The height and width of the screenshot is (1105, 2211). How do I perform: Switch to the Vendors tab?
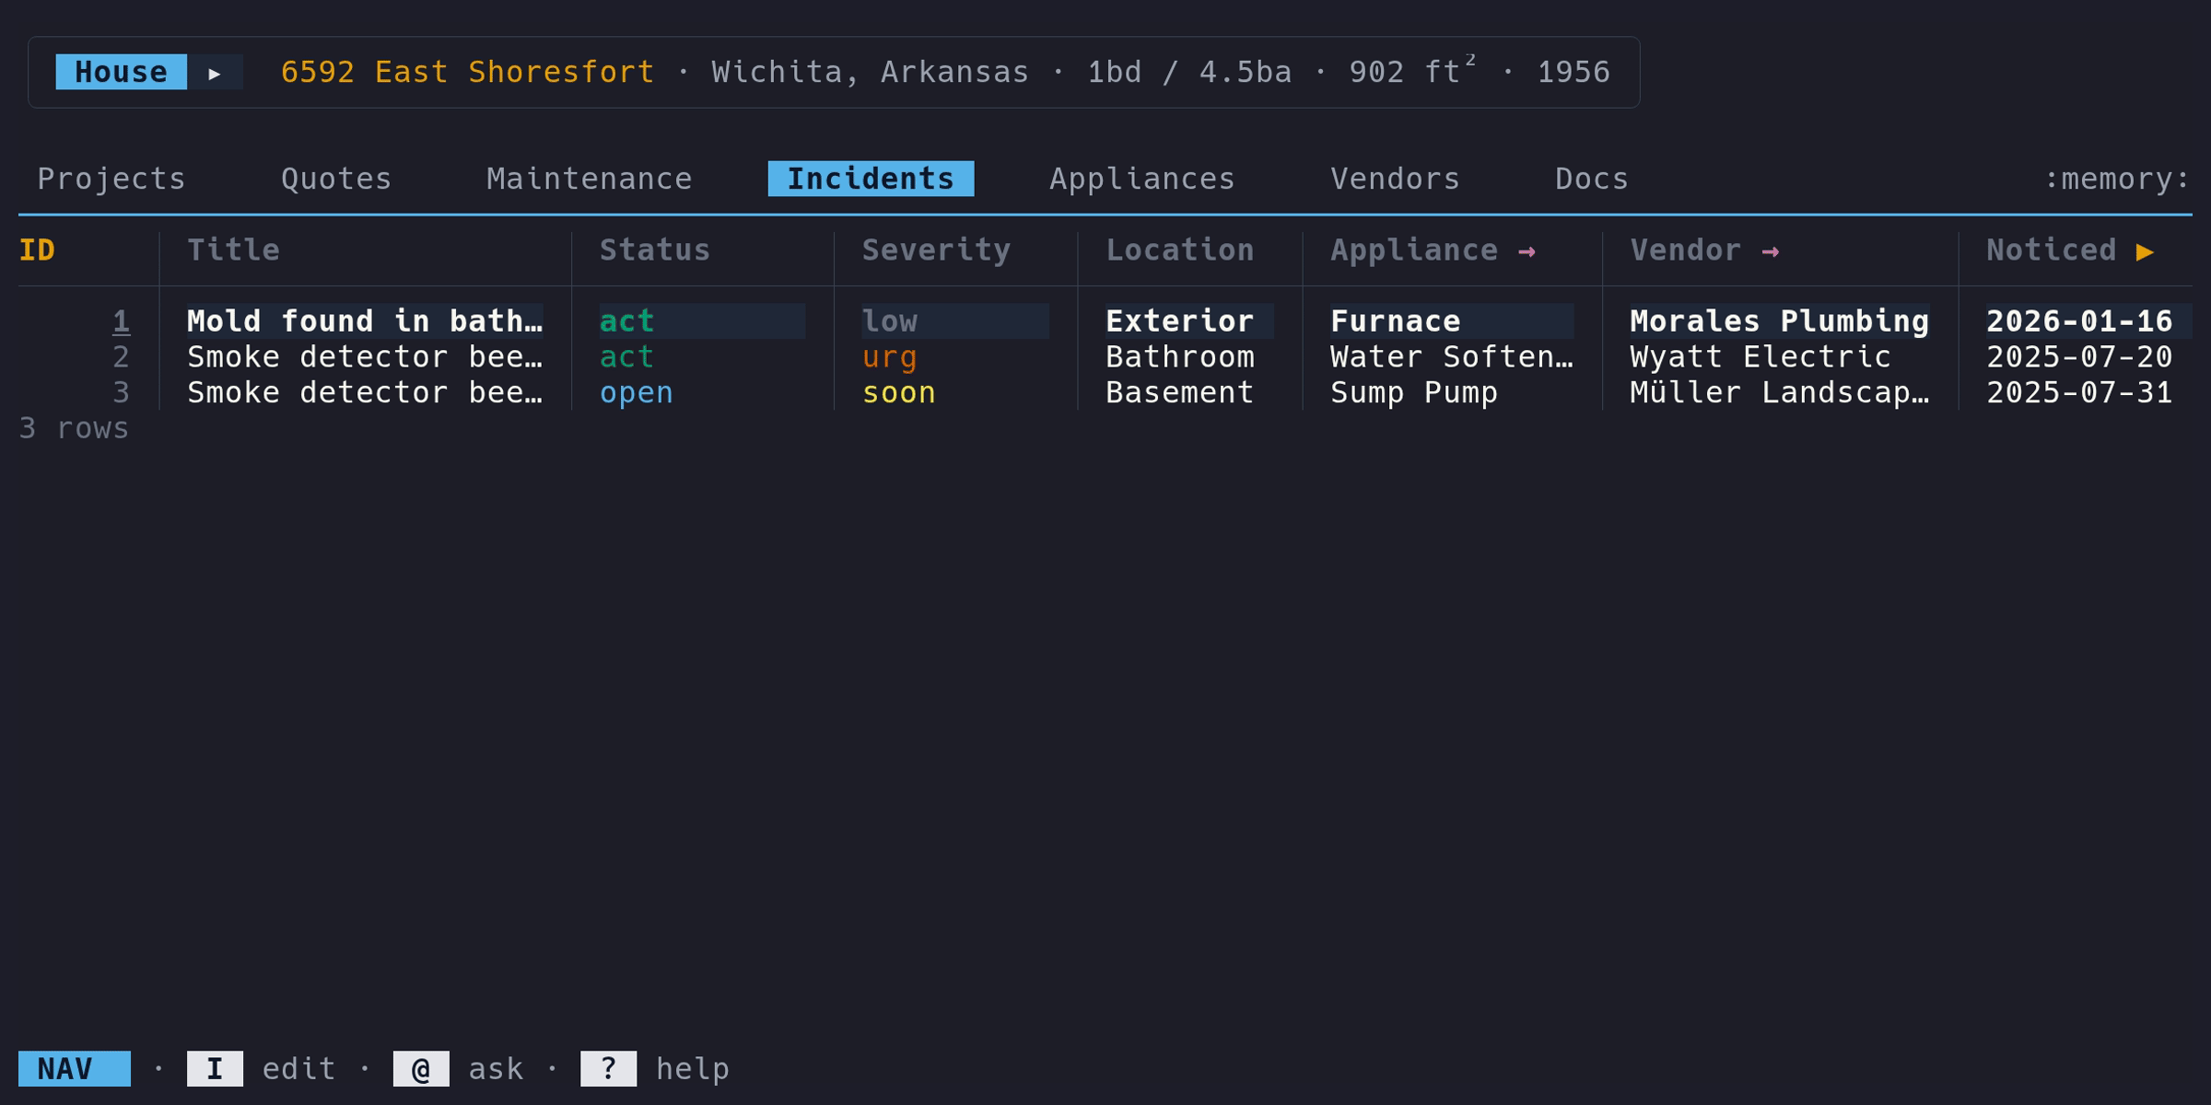tap(1395, 179)
